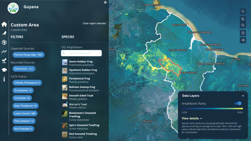
Task: Open the trend line chart sidebar icon
Action: tap(4, 52)
